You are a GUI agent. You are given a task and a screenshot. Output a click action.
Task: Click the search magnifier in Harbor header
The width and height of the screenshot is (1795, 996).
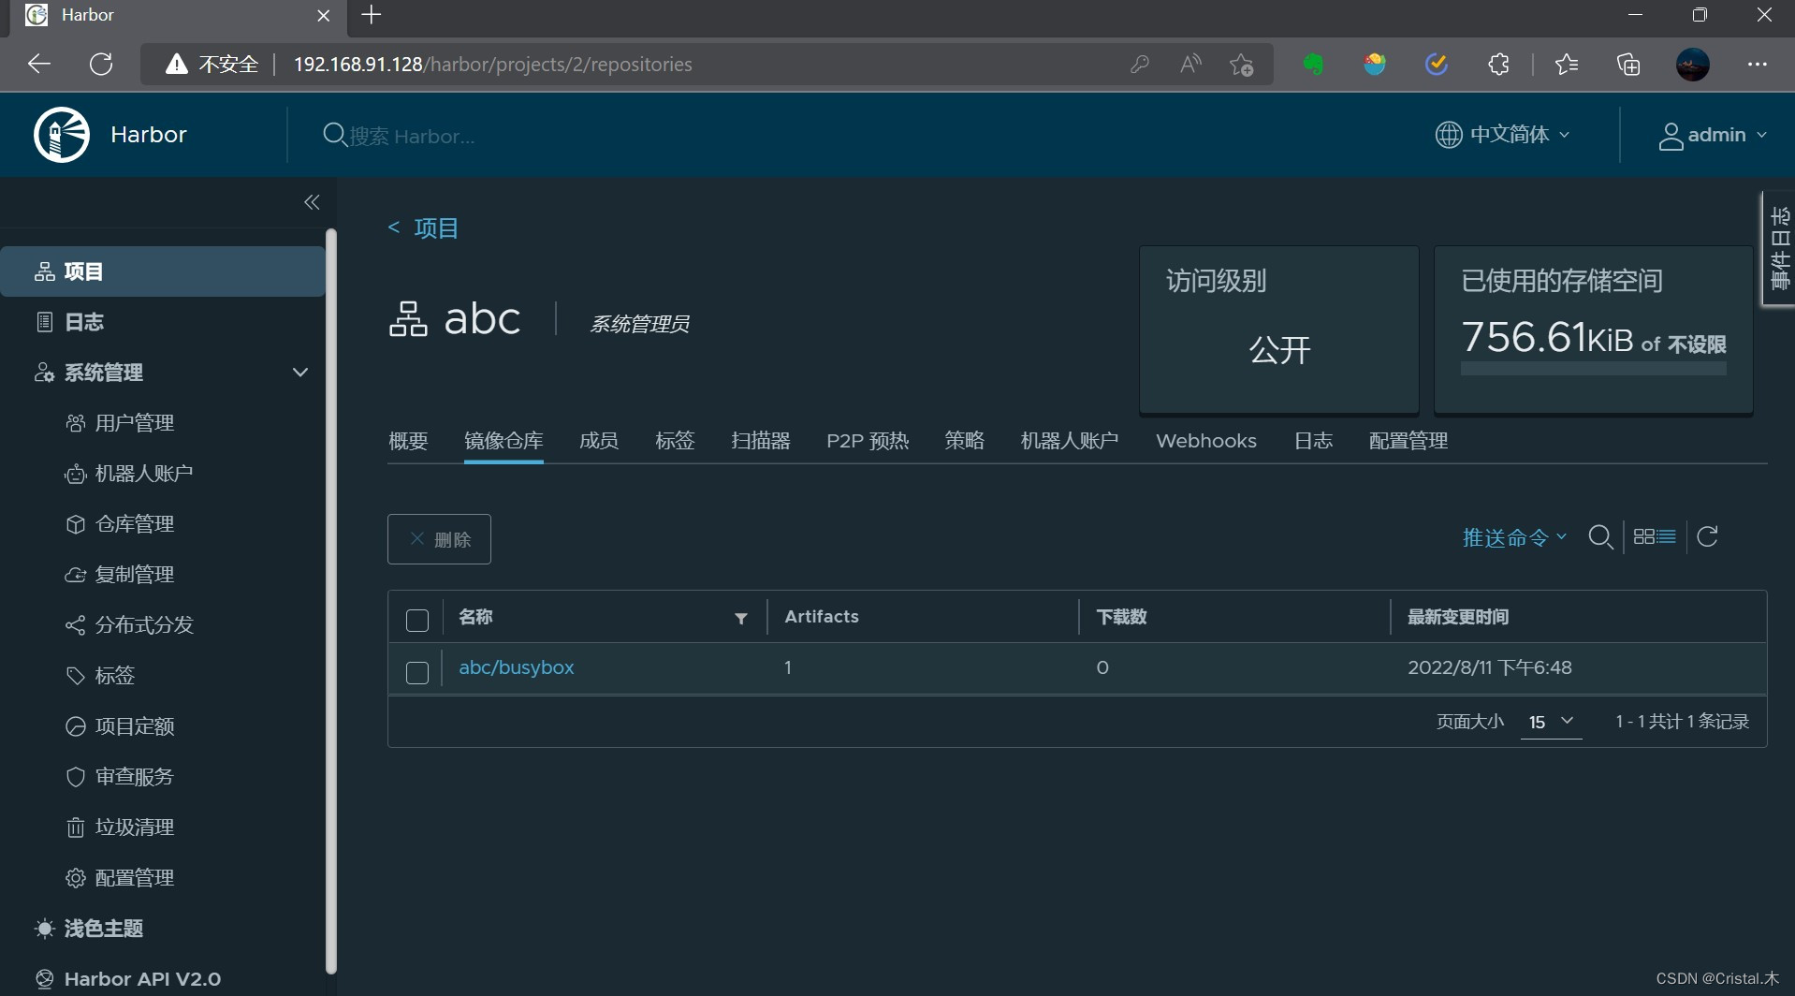pyautogui.click(x=334, y=135)
